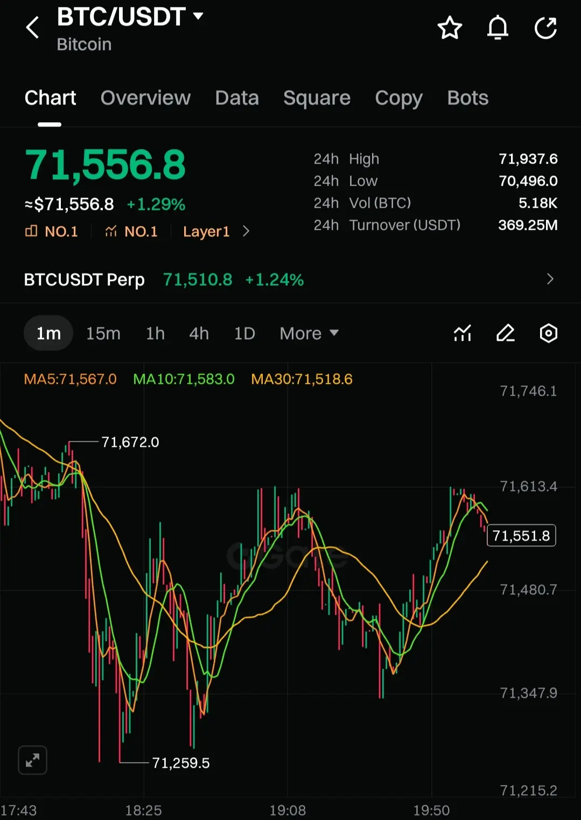Select the drawing pencil tool

coord(505,333)
